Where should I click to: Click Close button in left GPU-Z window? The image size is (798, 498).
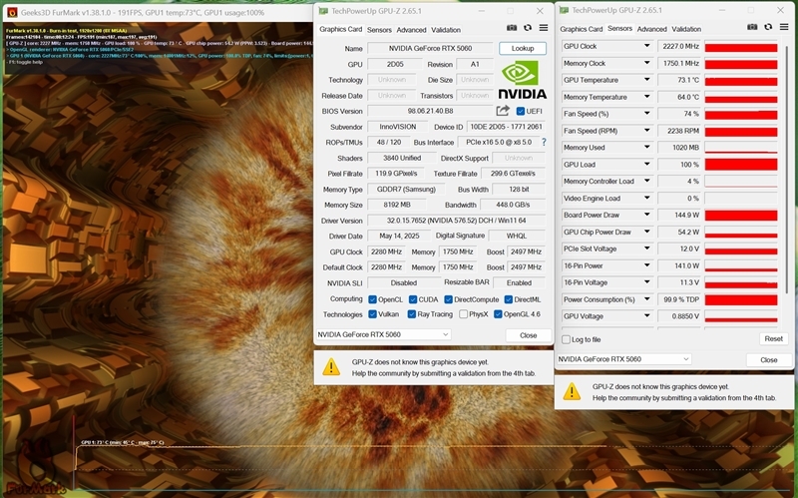529,335
